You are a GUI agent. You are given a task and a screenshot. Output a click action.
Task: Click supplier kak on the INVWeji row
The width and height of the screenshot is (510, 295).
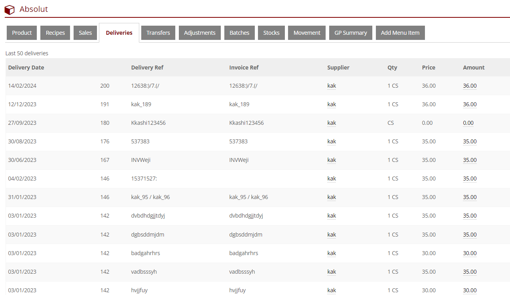(332, 160)
